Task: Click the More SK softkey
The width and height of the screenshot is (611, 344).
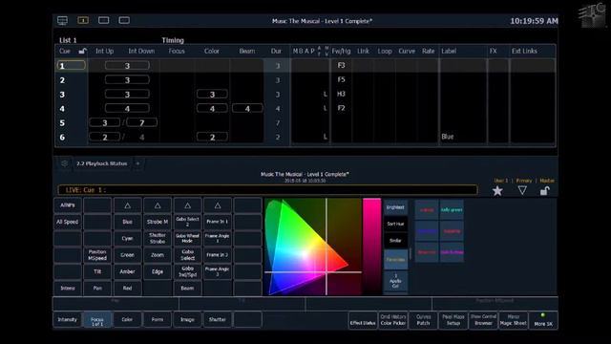Action: coord(543,320)
